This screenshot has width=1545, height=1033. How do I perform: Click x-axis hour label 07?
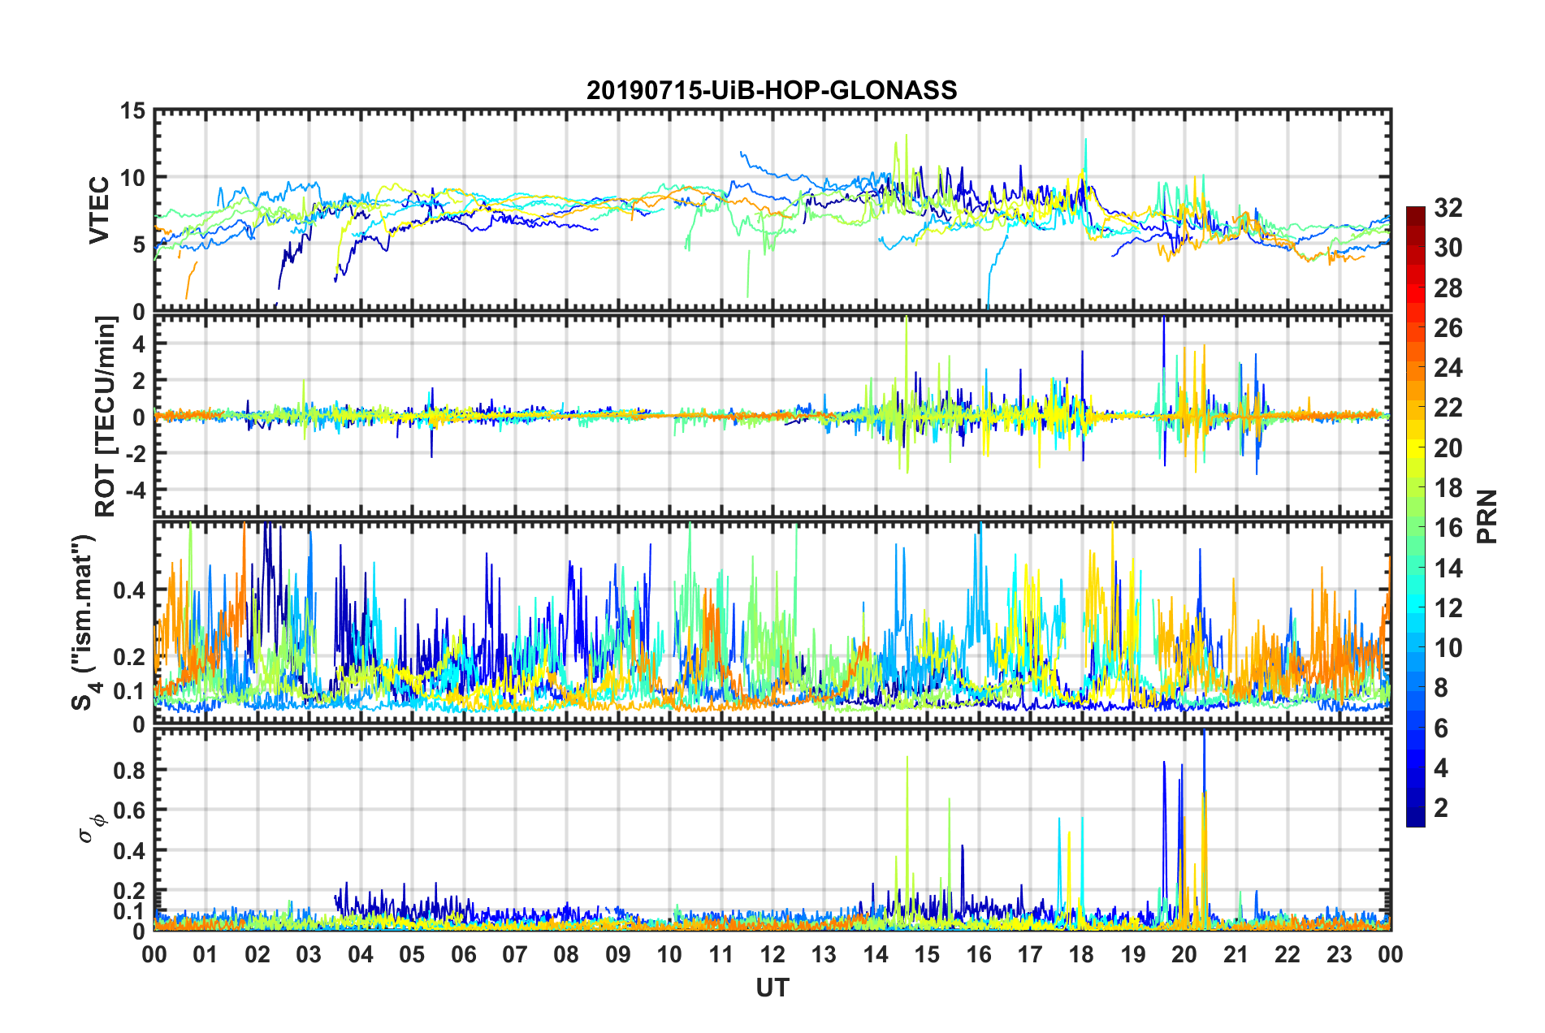point(515,954)
